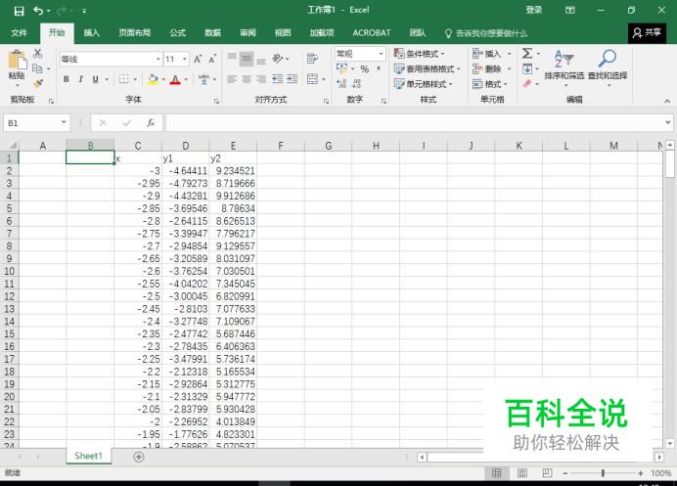Open the File tab
The image size is (677, 486).
(19, 33)
